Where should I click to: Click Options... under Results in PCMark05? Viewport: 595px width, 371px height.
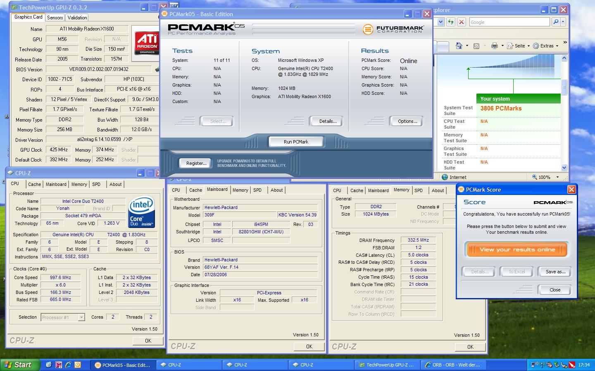(x=407, y=121)
